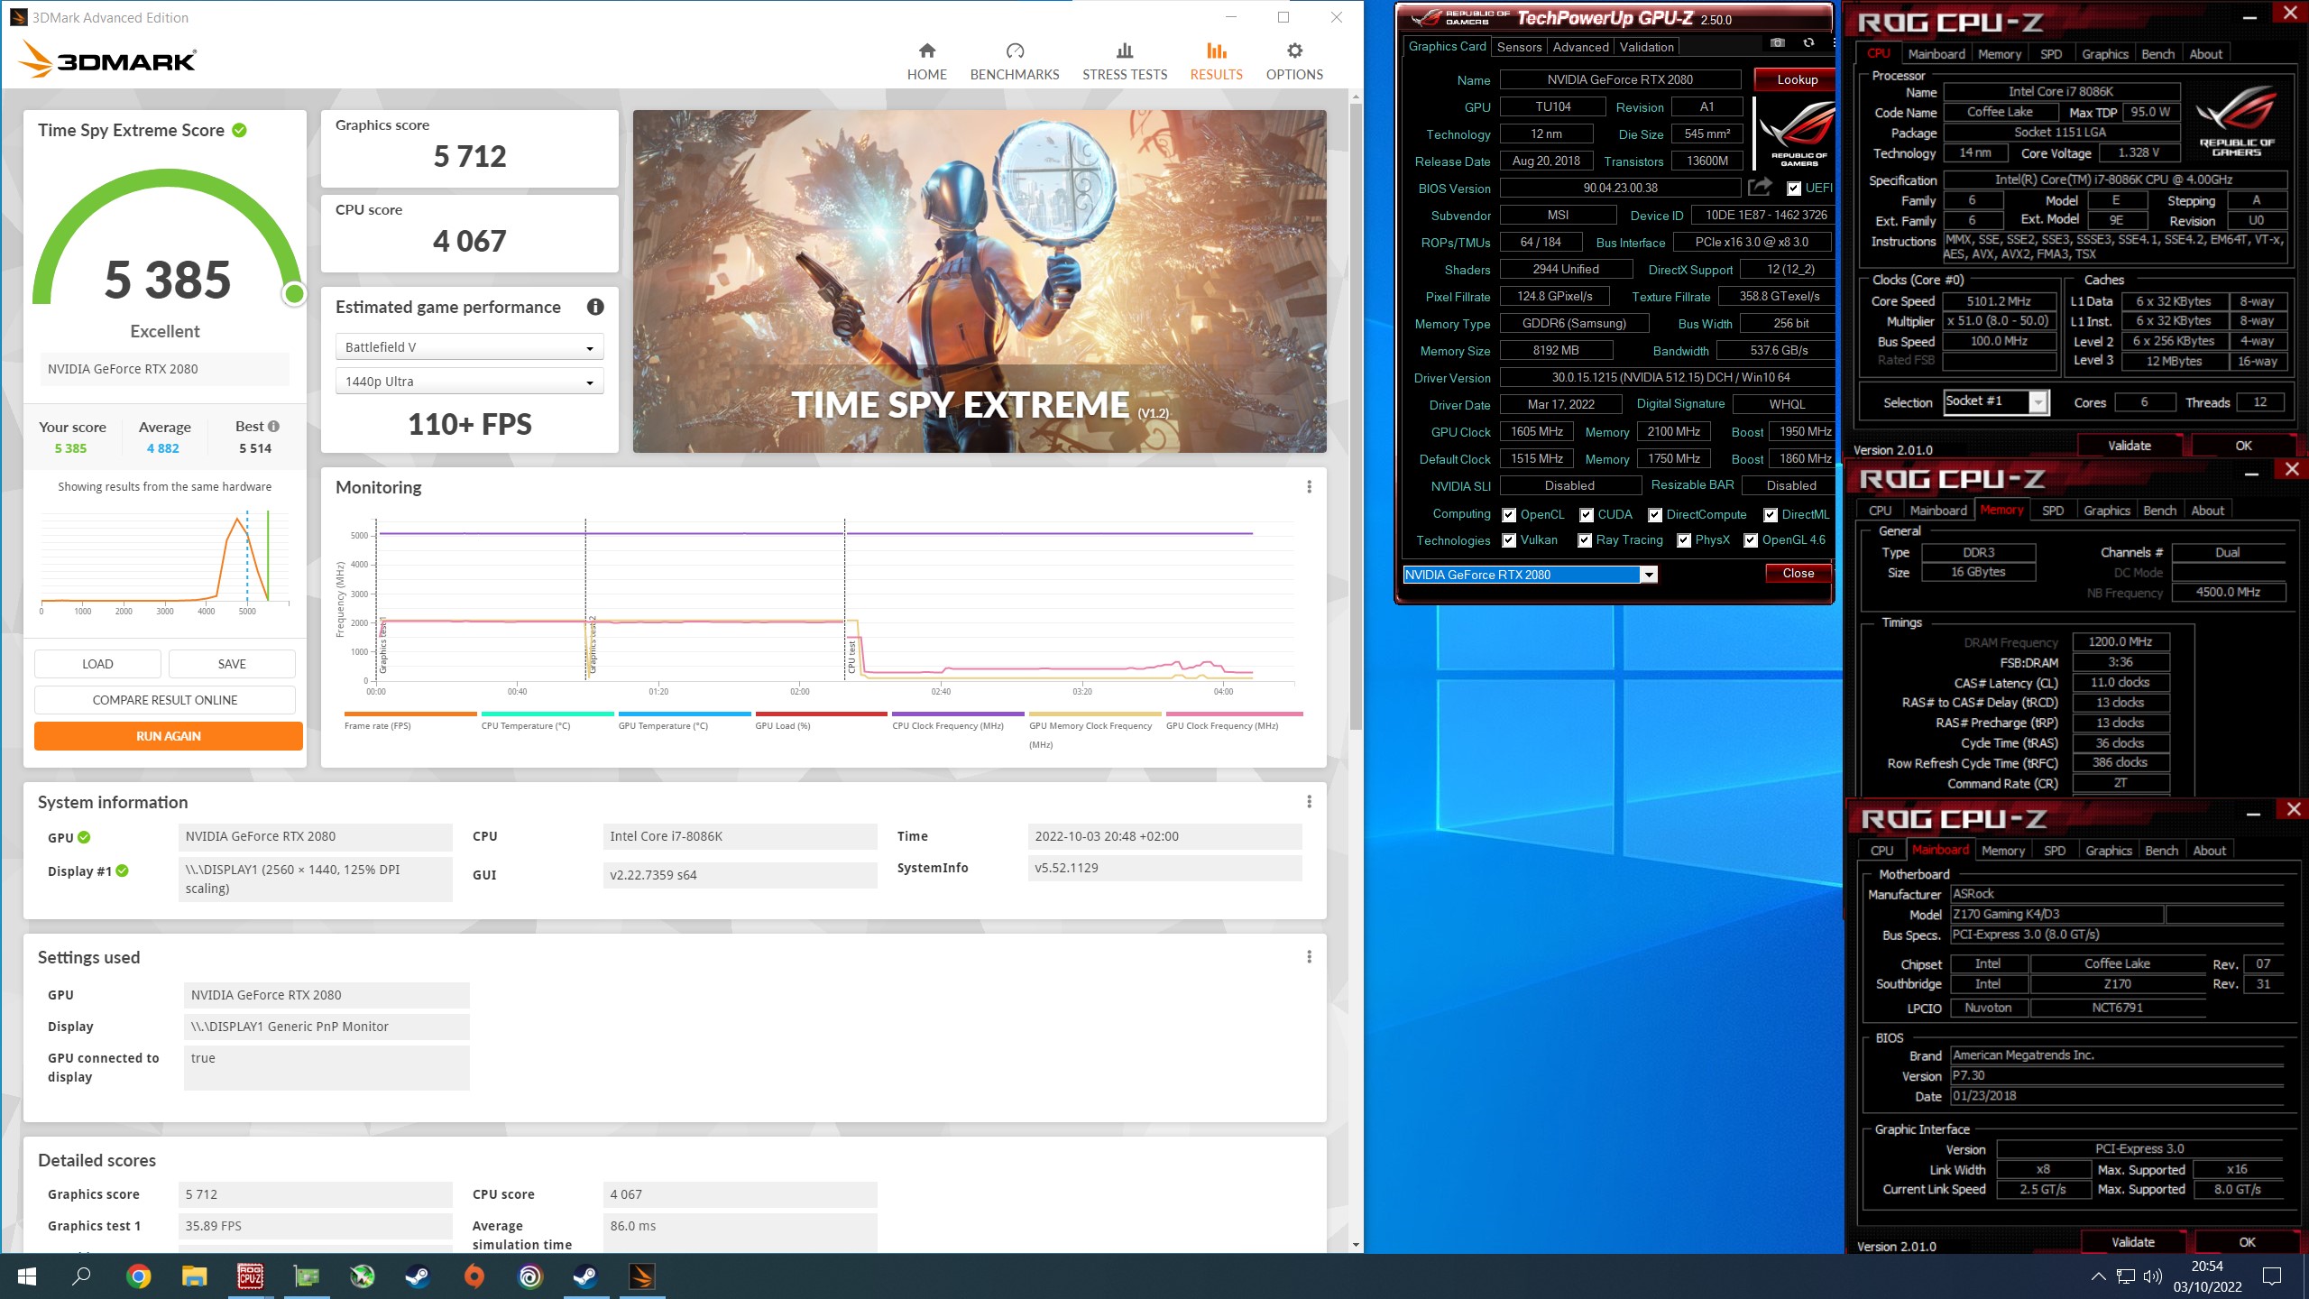
Task: Click info icon beside Estimated game performance
Action: pos(595,307)
